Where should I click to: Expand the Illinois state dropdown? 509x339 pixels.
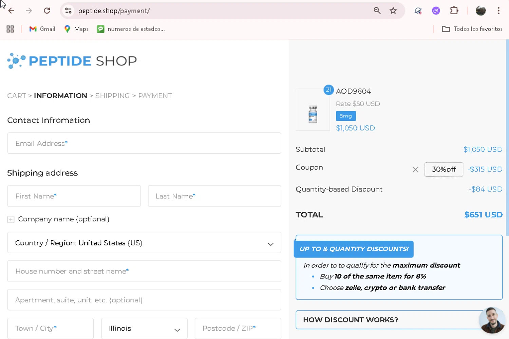[x=144, y=328]
